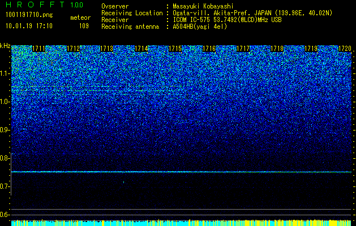Click the observer name Masayuki Kobayashi
The image size is (356, 226).
pos(203,6)
